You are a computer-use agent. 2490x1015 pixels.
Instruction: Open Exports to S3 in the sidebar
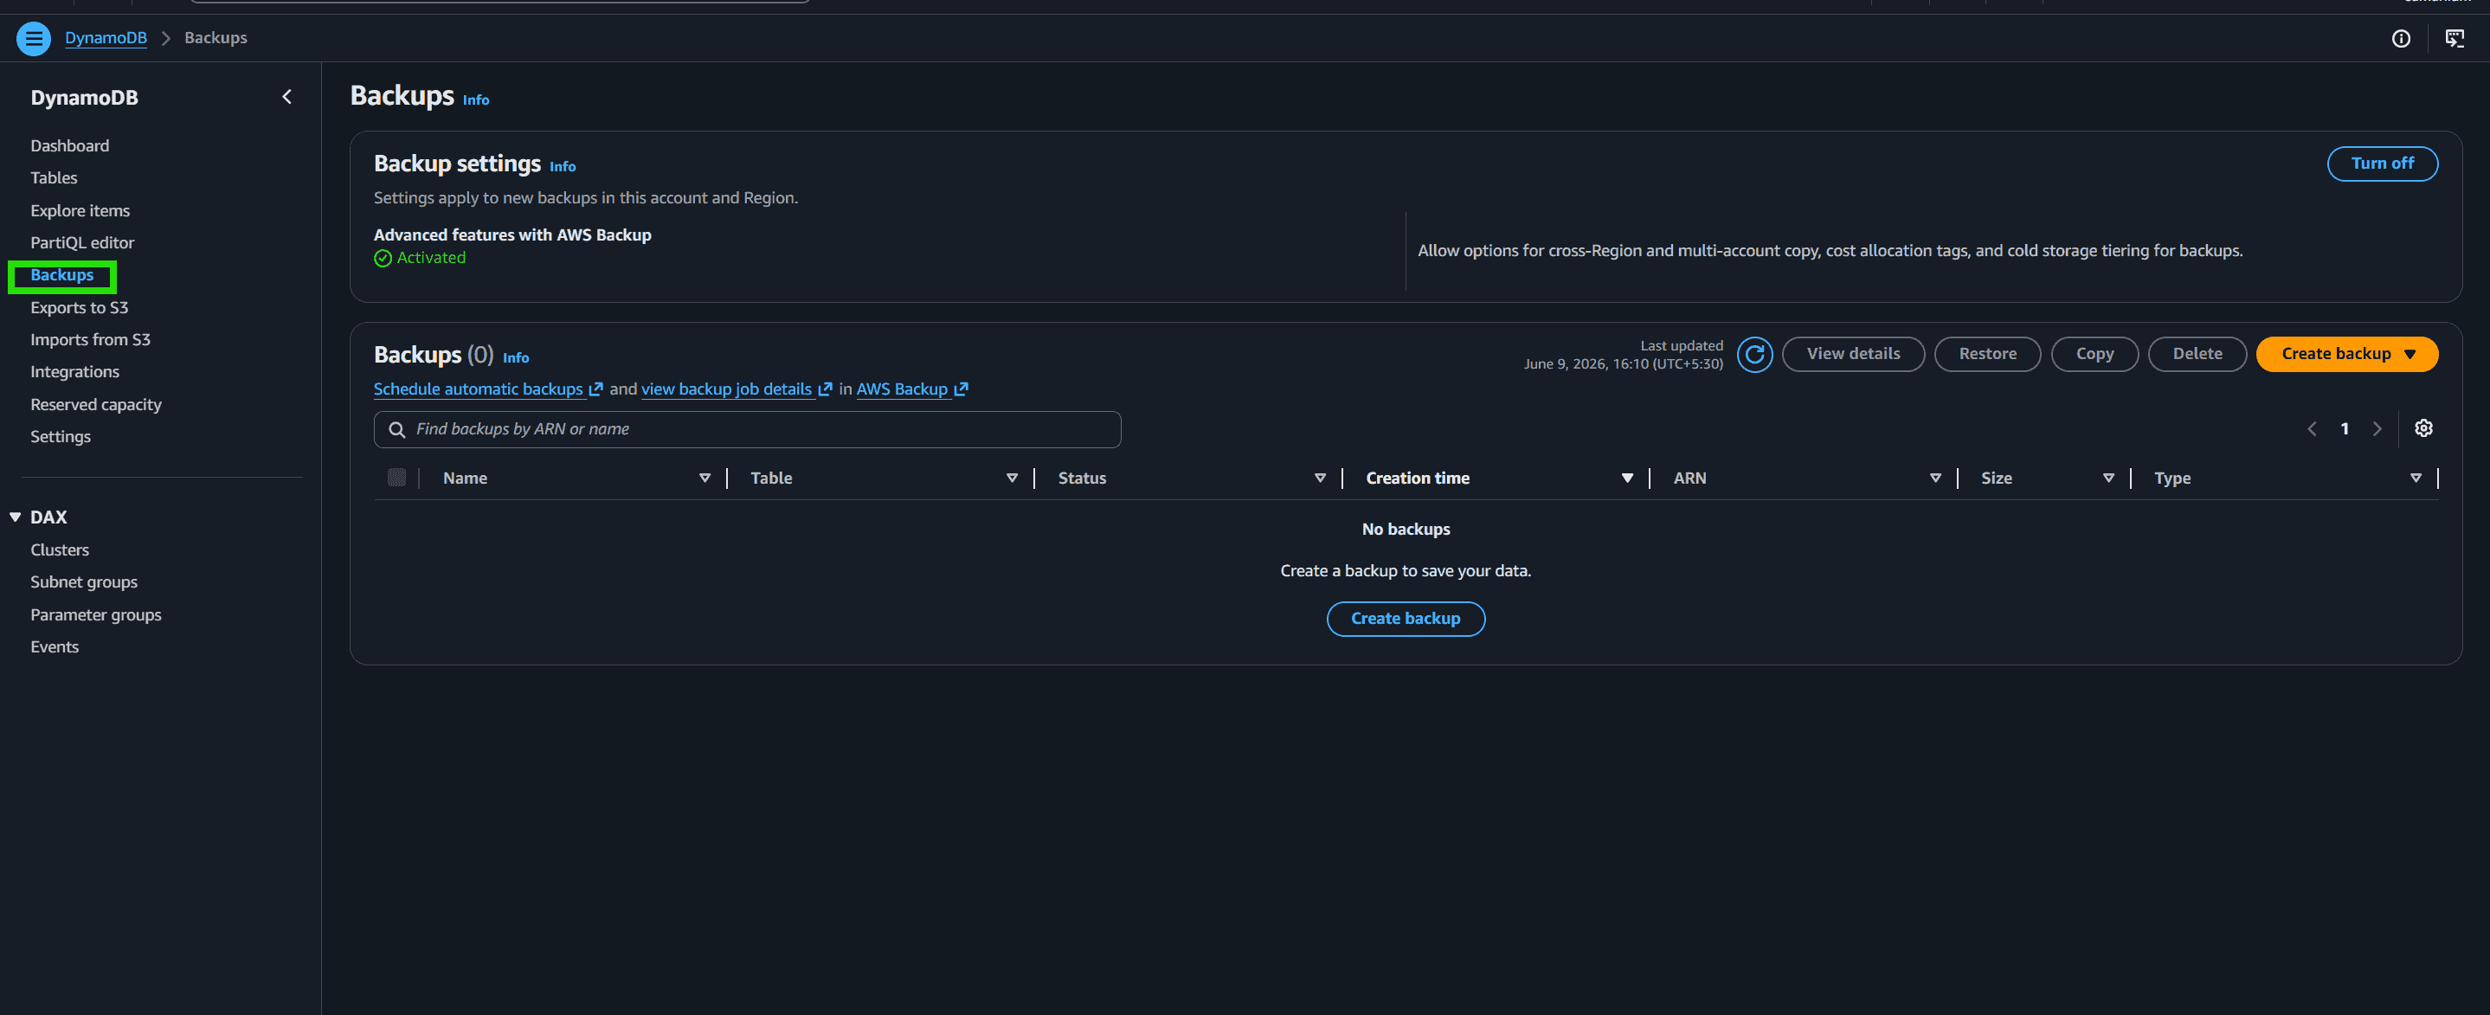[80, 307]
